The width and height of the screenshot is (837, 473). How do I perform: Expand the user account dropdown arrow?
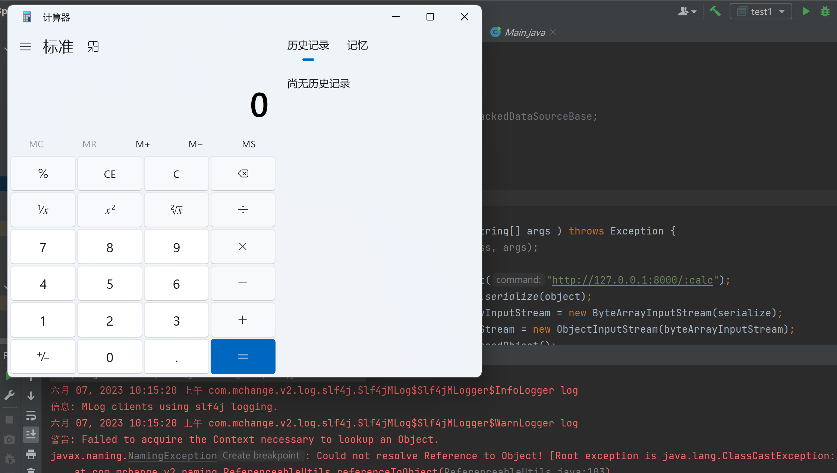694,12
